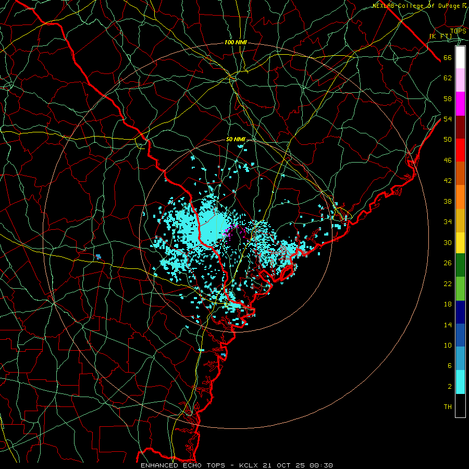This screenshot has height=469, width=469.
Task: Choose the yellow legend swatch
Action: 460,243
